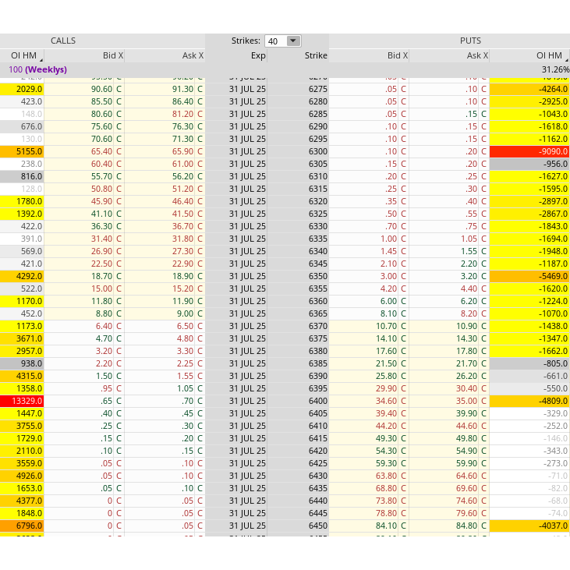Image resolution: width=570 pixels, height=570 pixels.
Task: Select call OI 6796.0 cell
Action: pyautogui.click(x=22, y=526)
